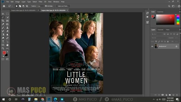Select the Crop tool
This screenshot has height=102, width=181.
point(3,21)
